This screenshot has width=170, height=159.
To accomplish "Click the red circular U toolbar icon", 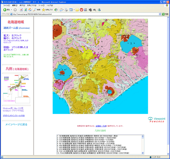I will 81,10.
